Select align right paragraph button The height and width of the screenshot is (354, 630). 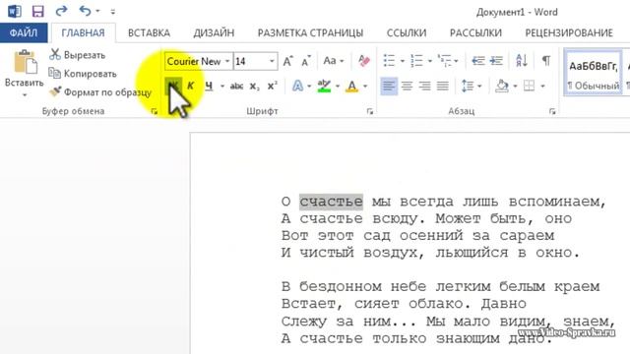point(424,86)
